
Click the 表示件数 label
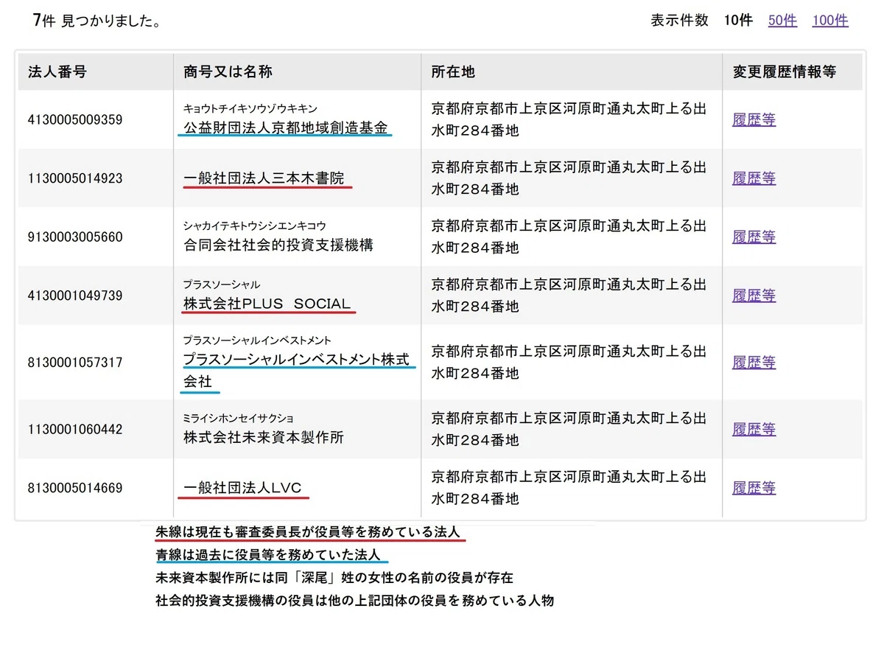tap(679, 21)
